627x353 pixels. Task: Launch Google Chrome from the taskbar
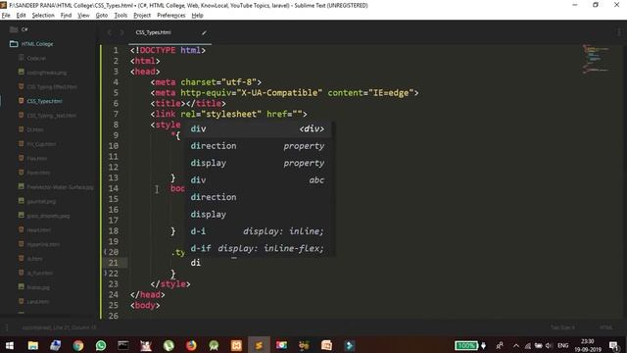click(x=78, y=345)
